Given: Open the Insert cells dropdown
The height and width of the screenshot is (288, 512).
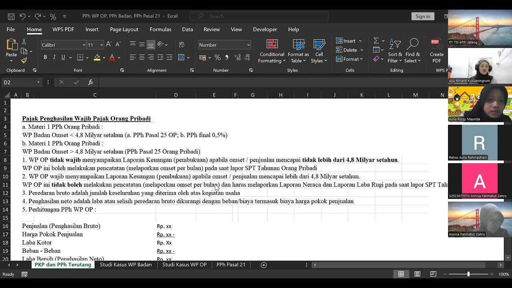Looking at the screenshot, I should click(x=360, y=41).
